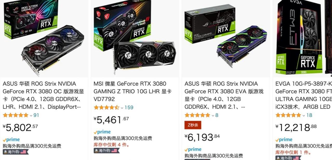
Task: Expand the rating chevron next to 159 reviews
Action: (122, 108)
